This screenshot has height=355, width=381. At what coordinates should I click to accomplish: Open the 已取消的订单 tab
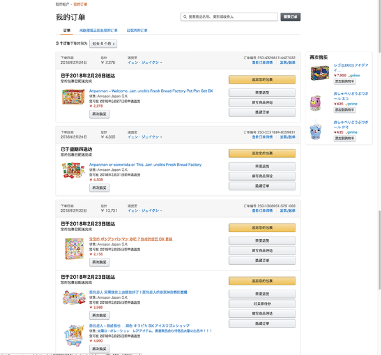[137, 30]
